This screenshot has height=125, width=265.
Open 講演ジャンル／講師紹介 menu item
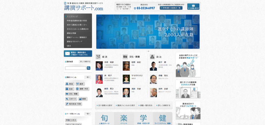[x=78, y=37]
